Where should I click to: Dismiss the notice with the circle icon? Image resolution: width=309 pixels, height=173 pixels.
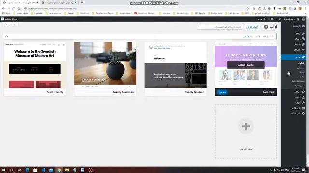(6, 37)
